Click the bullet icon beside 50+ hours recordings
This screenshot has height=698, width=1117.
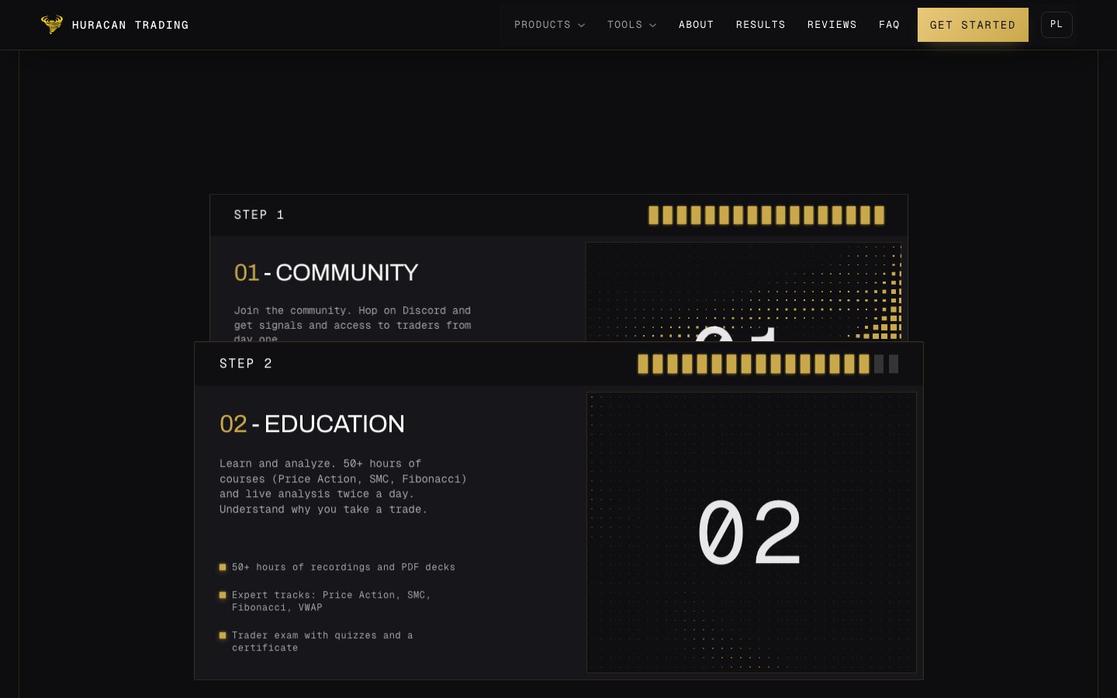223,567
